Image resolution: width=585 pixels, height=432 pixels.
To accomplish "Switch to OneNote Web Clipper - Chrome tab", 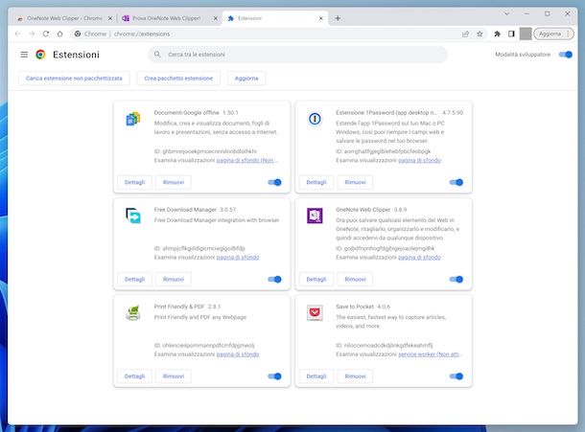I will (x=63, y=18).
